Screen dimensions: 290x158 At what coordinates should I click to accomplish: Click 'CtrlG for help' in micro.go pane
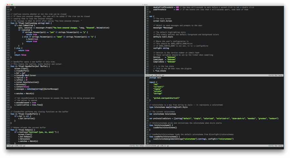[x=276, y=75]
